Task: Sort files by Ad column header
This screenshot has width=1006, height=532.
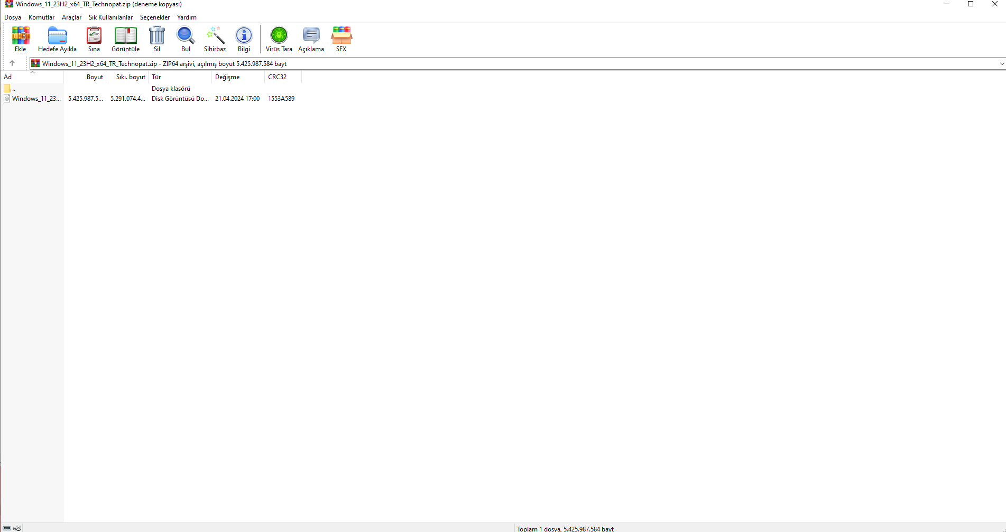Action: (x=32, y=77)
